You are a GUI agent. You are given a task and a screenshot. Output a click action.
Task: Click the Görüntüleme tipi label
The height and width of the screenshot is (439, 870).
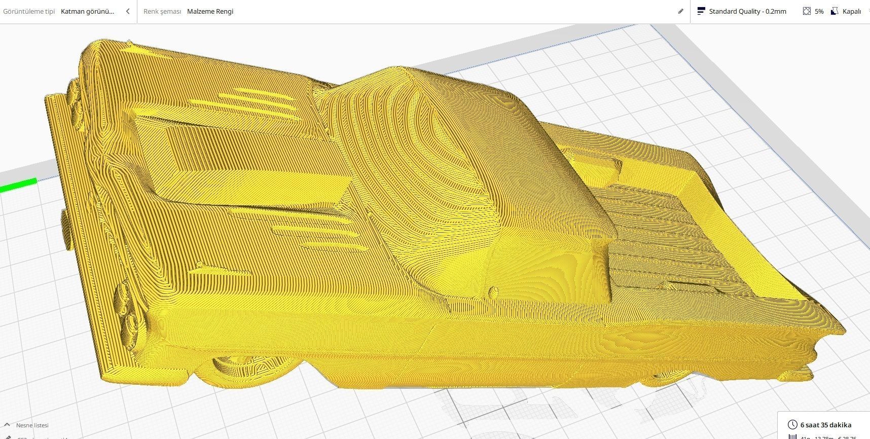coord(29,11)
